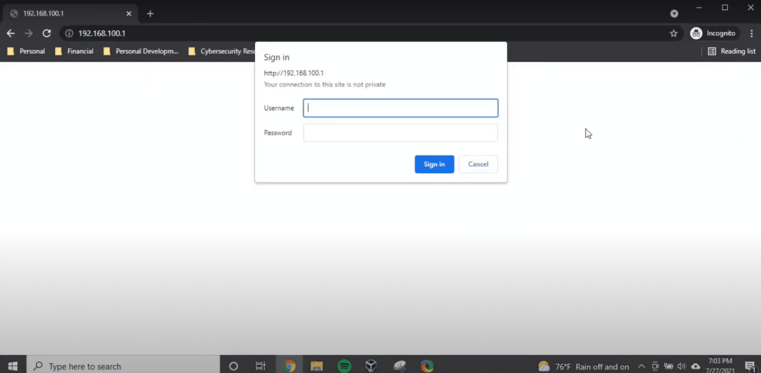View site information for 192.168.100.1
Screen dimensions: 761x373
point(68,33)
